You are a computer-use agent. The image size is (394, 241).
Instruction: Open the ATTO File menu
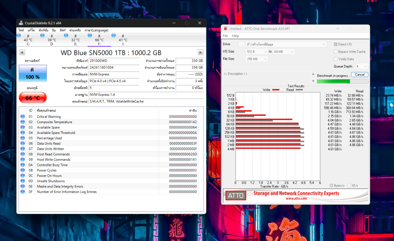pyautogui.click(x=225, y=36)
